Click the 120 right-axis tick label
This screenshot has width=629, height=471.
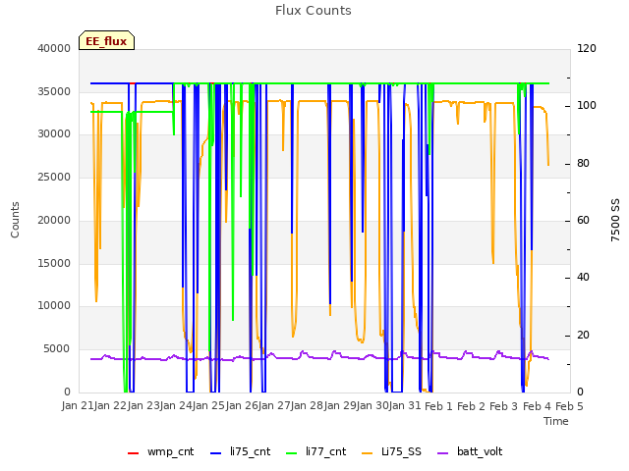click(587, 48)
